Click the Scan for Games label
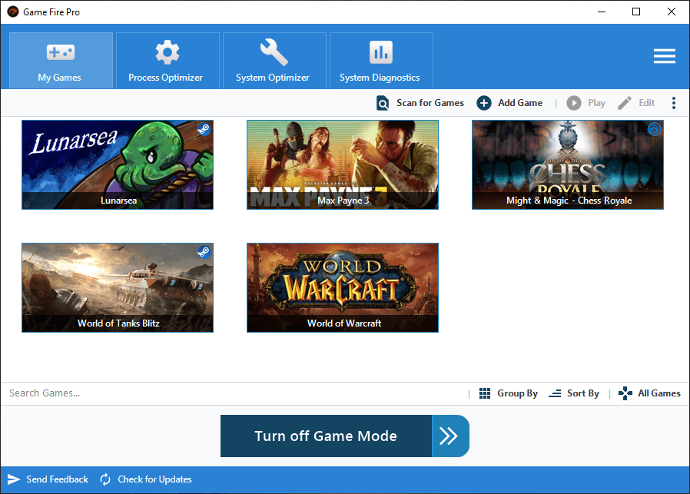 (x=430, y=103)
